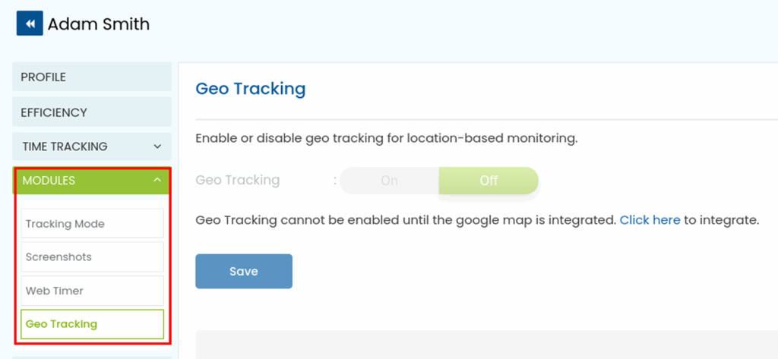Viewport: 778px width, 359px height.
Task: Click the TIME TRACKING menu label
Action: coord(65,146)
